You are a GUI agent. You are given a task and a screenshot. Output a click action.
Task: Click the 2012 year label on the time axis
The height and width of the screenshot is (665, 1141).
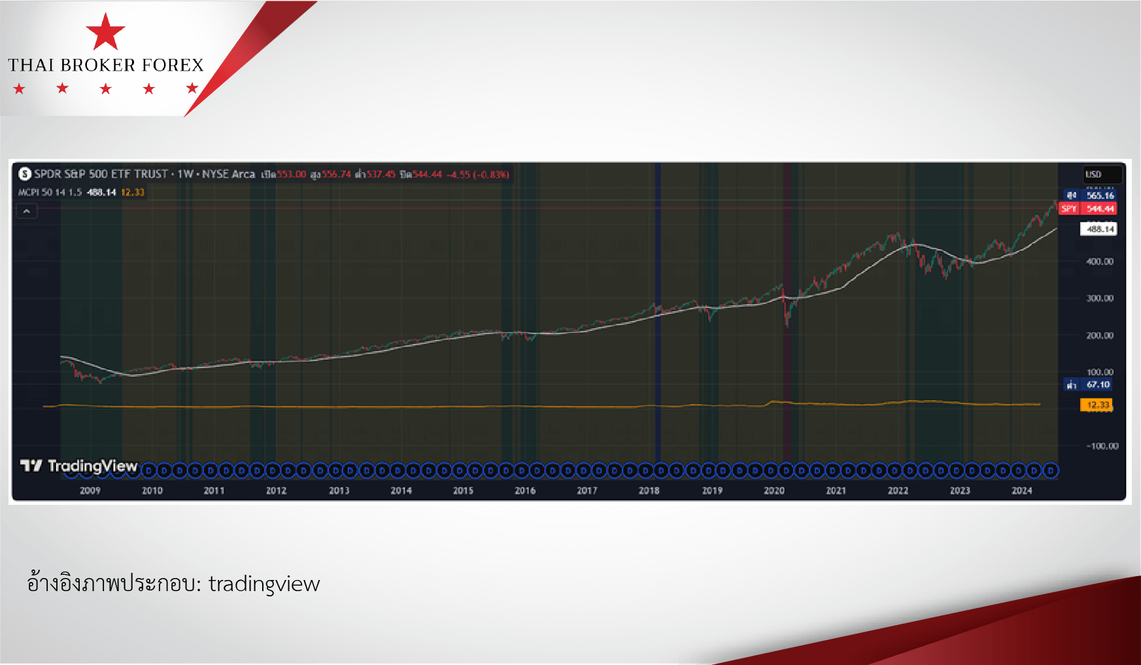tap(276, 490)
